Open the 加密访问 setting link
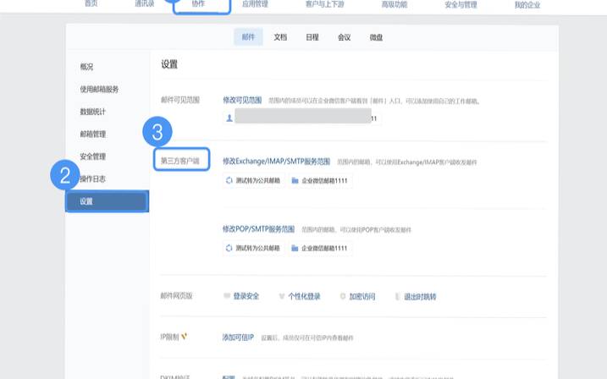Viewport: 607px width, 379px height. 362,297
